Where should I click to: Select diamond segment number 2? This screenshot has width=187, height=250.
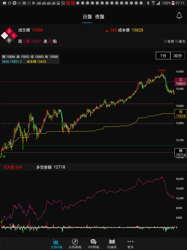tap(9, 31)
